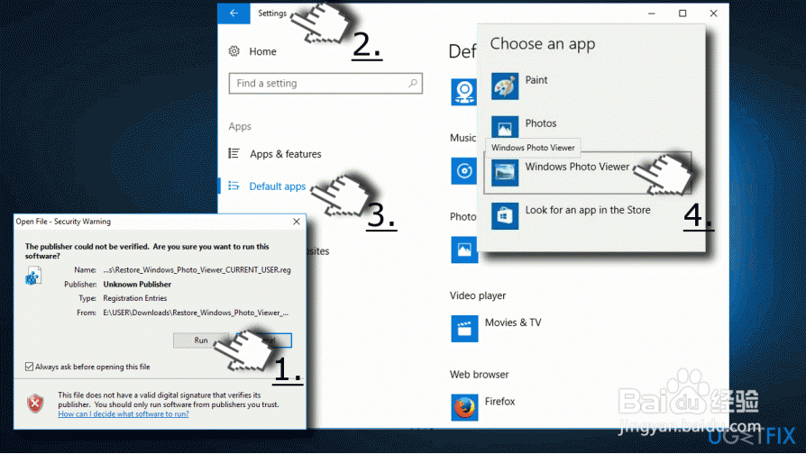
Task: Open Movies & TV video player default
Action: coord(513,322)
